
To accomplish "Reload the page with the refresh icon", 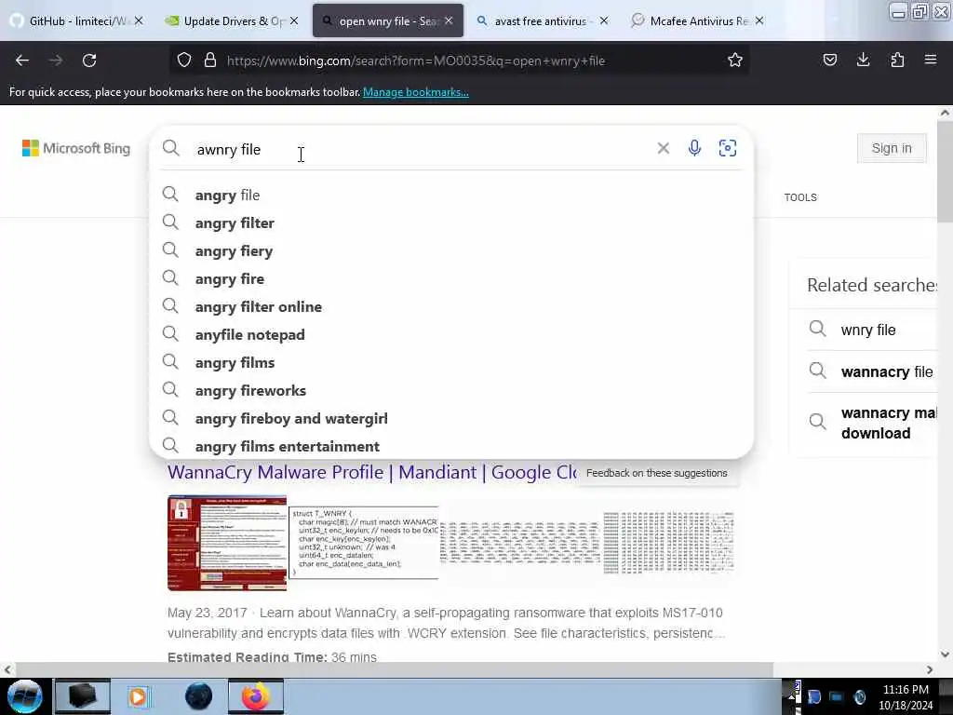I will [x=89, y=61].
